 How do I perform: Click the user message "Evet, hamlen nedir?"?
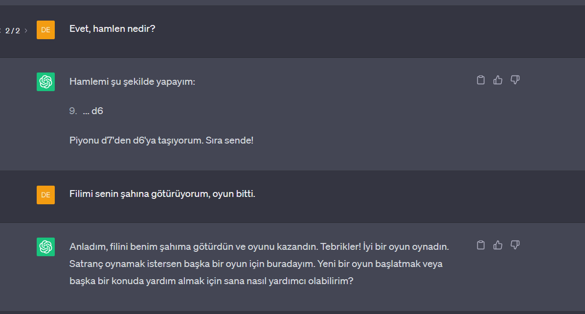click(x=112, y=29)
